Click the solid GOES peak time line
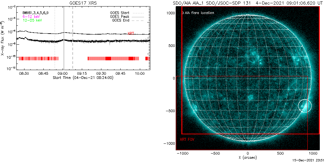The height and width of the screenshot is (163, 326). pos(64,38)
